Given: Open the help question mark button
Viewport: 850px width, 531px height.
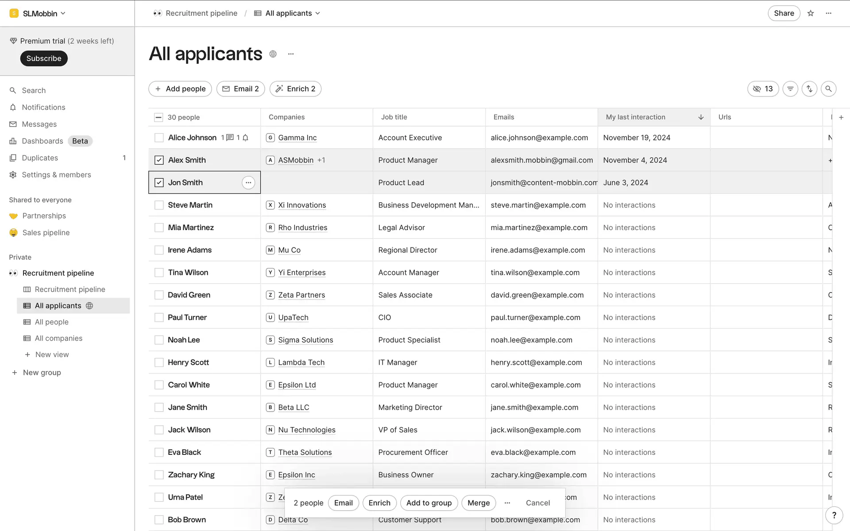Looking at the screenshot, I should (x=834, y=515).
